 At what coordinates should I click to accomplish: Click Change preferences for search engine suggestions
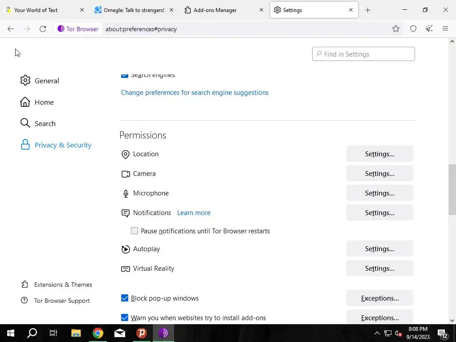pyautogui.click(x=195, y=93)
